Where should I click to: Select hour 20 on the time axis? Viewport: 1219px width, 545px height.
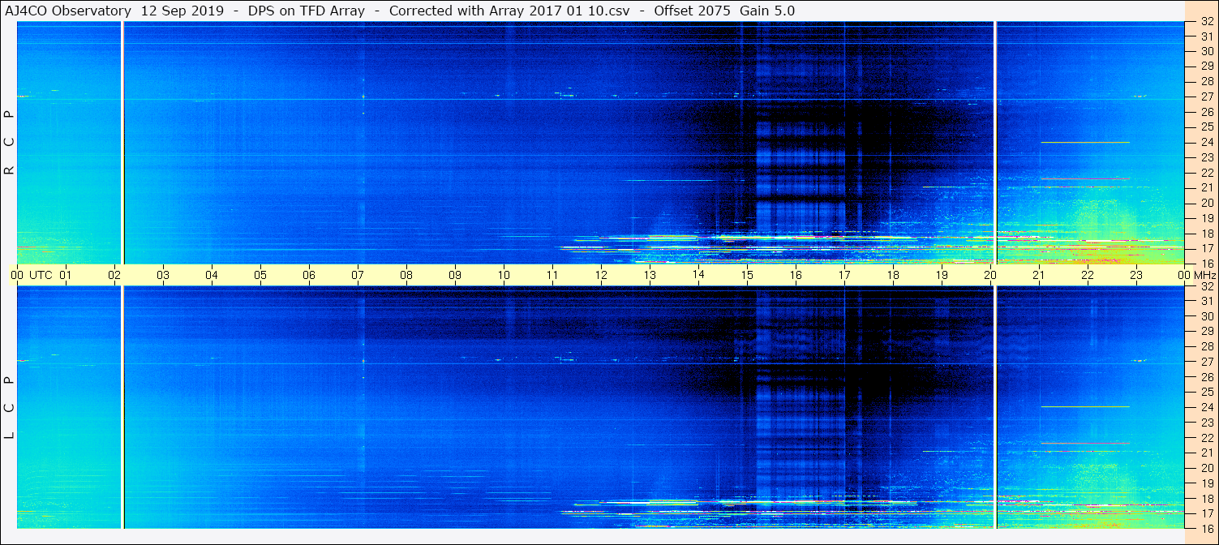coord(990,275)
